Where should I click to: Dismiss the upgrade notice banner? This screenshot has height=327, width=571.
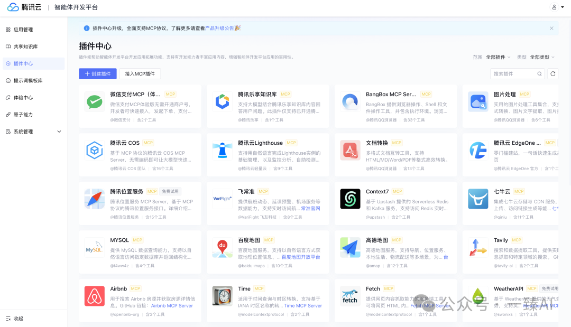coord(551,28)
